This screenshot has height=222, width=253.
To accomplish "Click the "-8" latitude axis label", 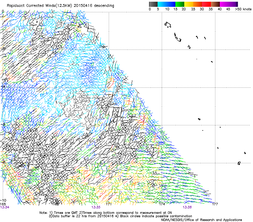I will (3, 162).
